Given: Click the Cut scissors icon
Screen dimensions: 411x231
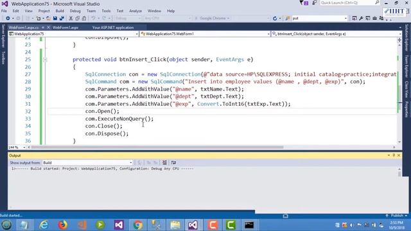Looking at the screenshot, I should point(71,19).
